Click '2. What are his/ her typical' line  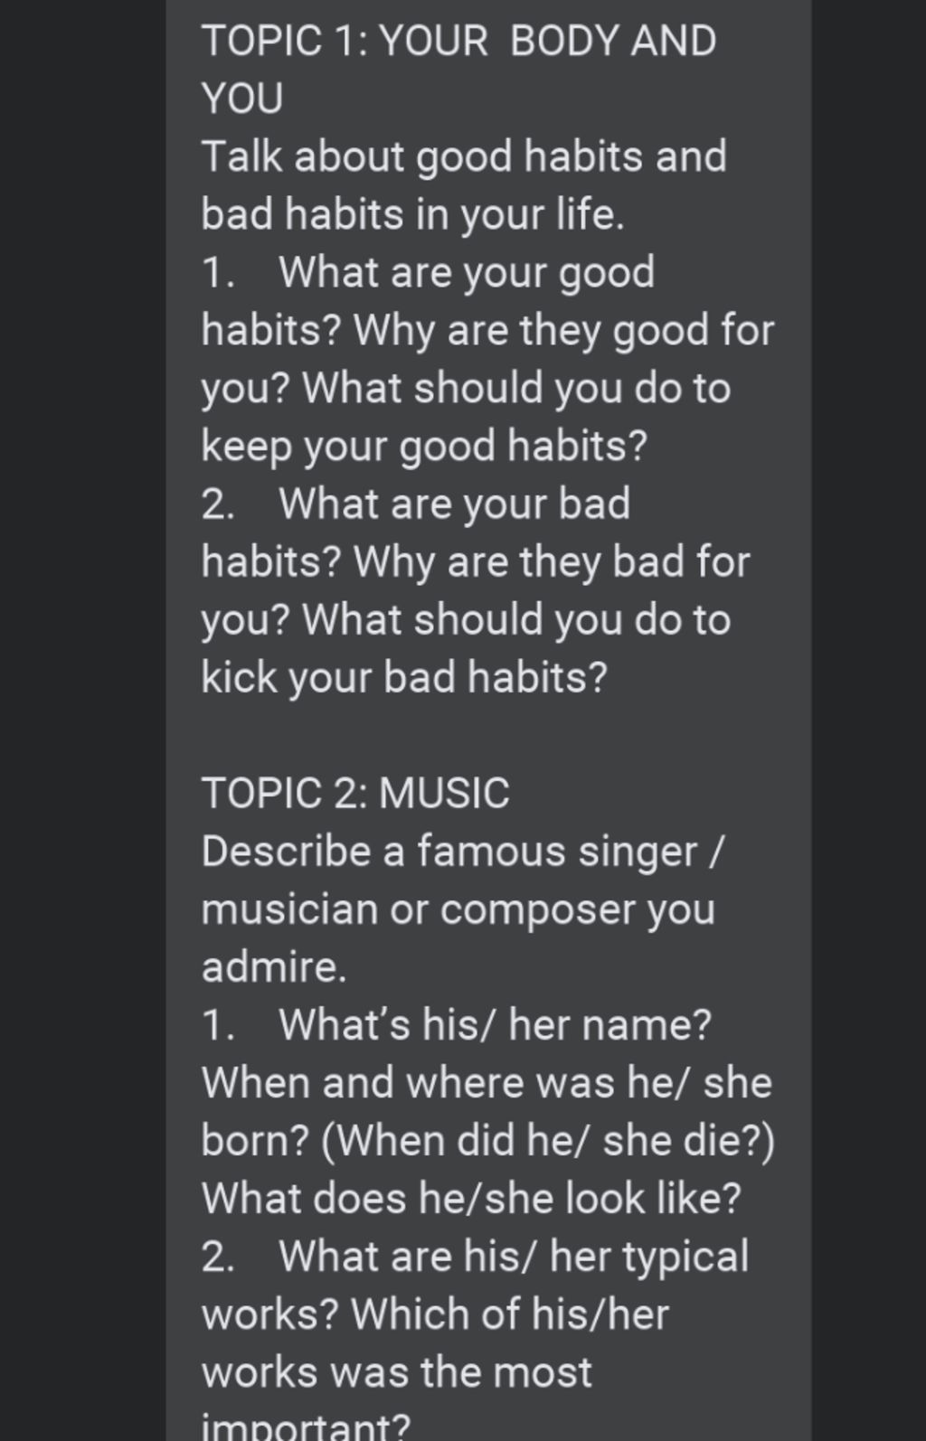[476, 1257]
